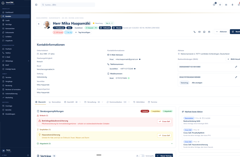Select Kunden in the sidebar

[x=15, y=16]
